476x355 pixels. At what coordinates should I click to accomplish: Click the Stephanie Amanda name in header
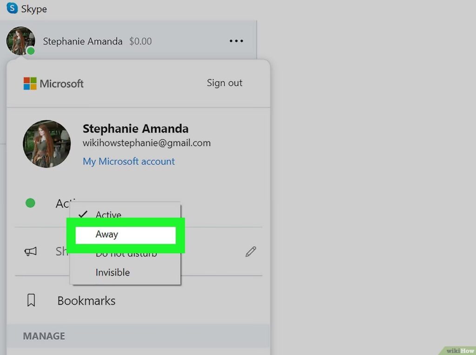(82, 41)
